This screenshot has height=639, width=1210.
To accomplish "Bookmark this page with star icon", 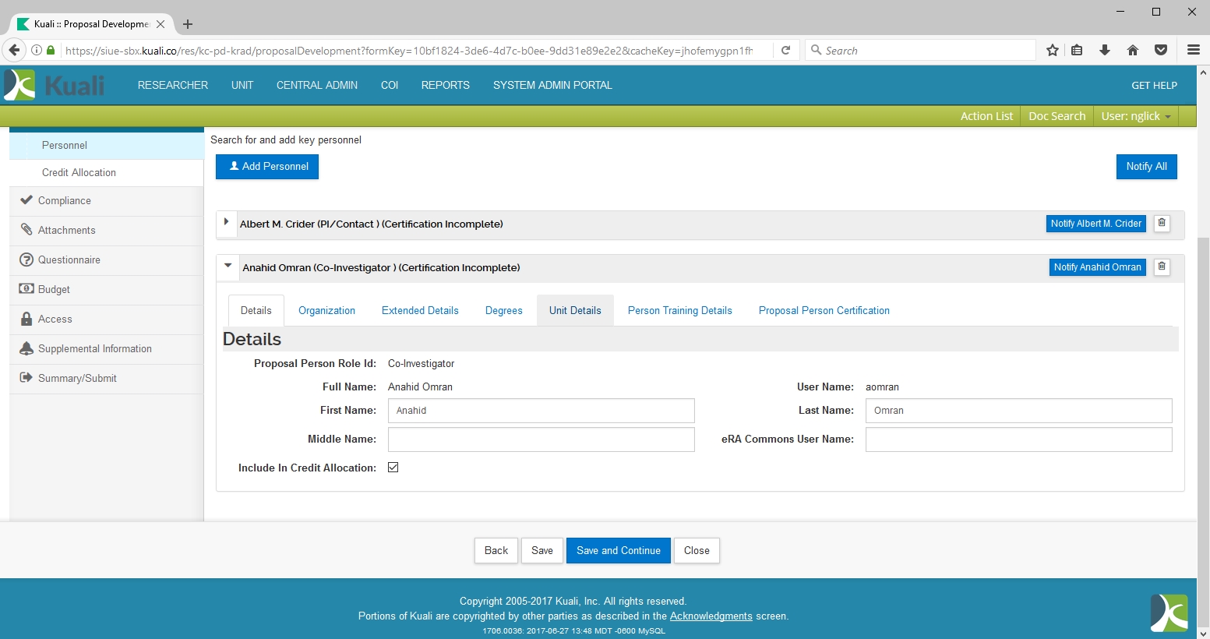I will pyautogui.click(x=1053, y=50).
